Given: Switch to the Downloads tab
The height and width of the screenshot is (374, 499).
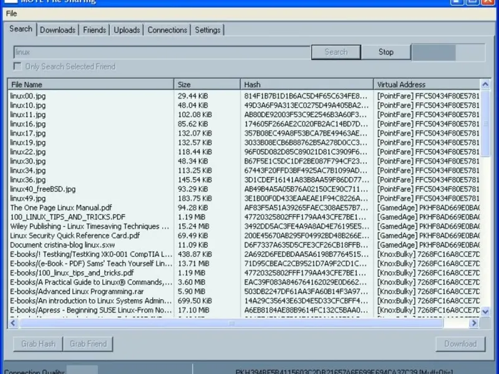Looking at the screenshot, I should pos(57,30).
